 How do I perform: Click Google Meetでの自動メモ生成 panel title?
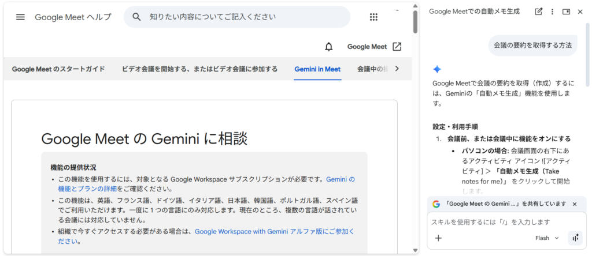click(x=474, y=12)
